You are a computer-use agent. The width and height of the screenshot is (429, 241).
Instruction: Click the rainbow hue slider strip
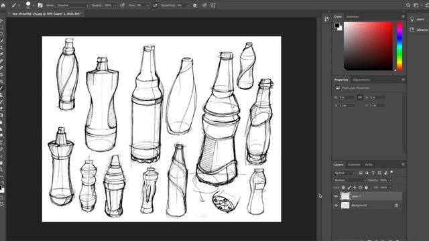(x=400, y=46)
